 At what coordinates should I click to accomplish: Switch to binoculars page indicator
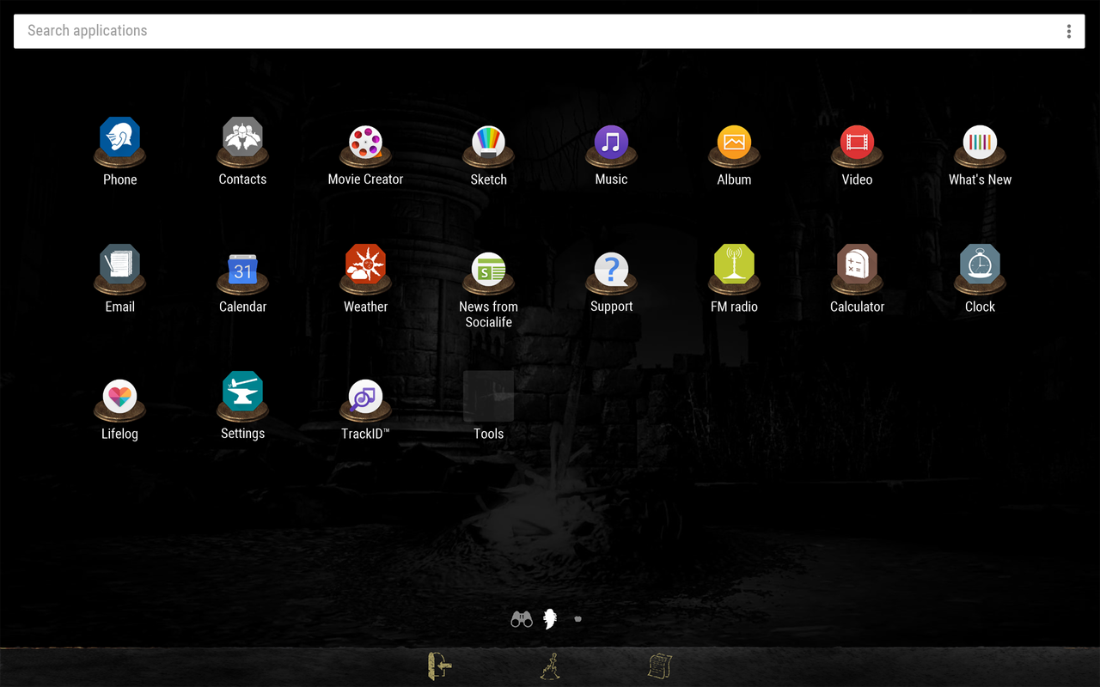tap(522, 618)
